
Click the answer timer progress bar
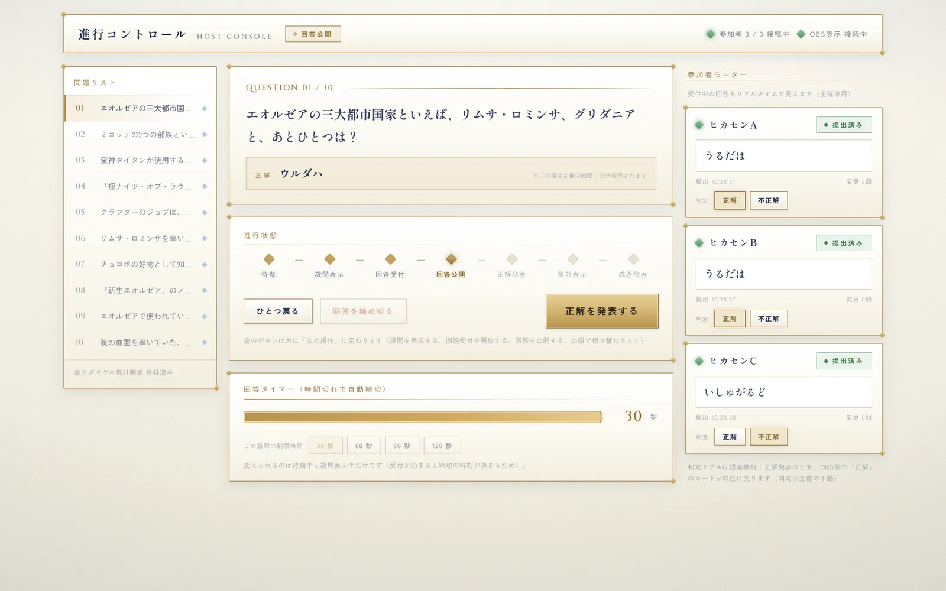pos(423,417)
